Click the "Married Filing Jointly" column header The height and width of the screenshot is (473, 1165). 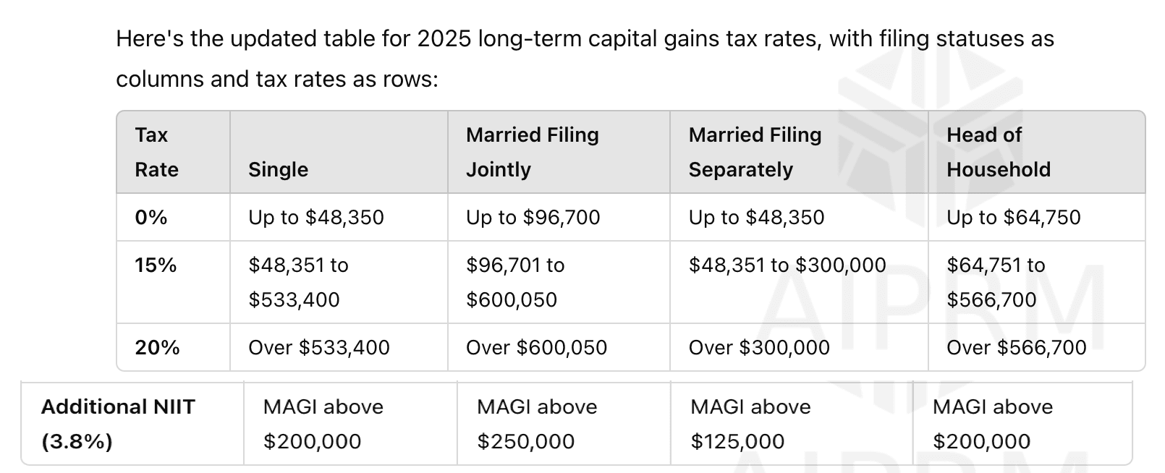click(x=533, y=152)
